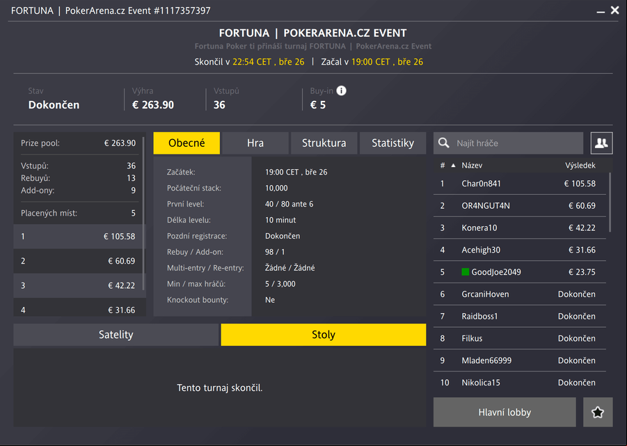Sort by the ascending arrow next to #
This screenshot has height=446, width=627.
453,166
